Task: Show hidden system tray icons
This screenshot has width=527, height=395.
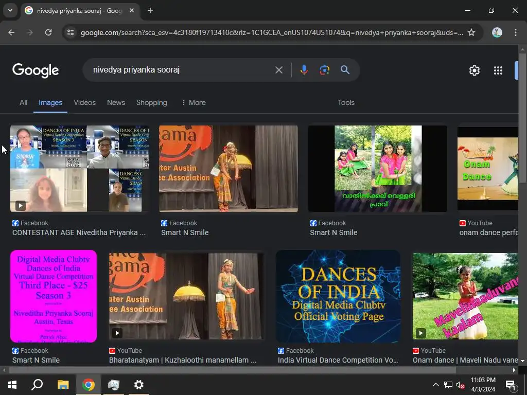Action: click(435, 385)
